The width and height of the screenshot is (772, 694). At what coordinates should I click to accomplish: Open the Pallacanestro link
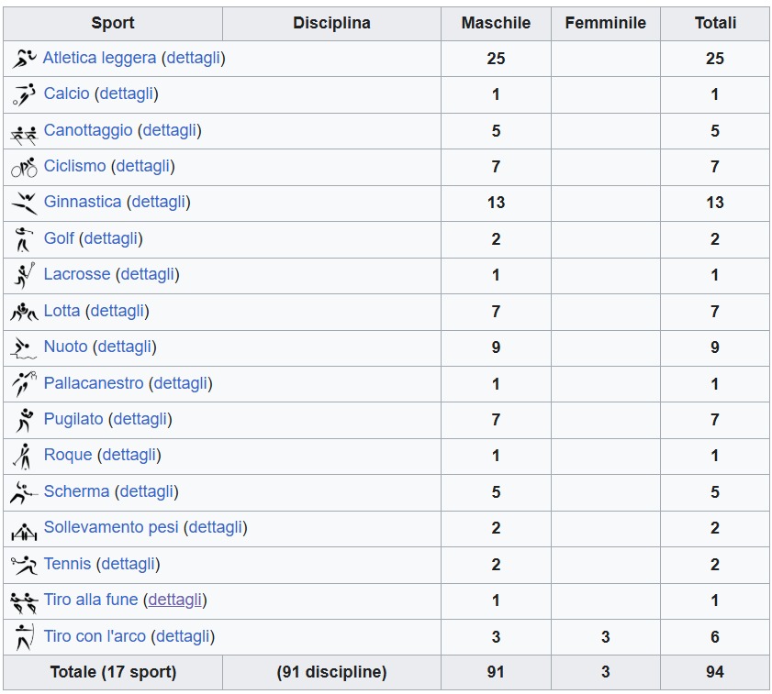click(x=94, y=382)
